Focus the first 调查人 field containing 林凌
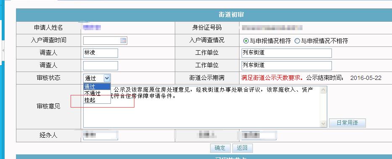 click(x=100, y=53)
